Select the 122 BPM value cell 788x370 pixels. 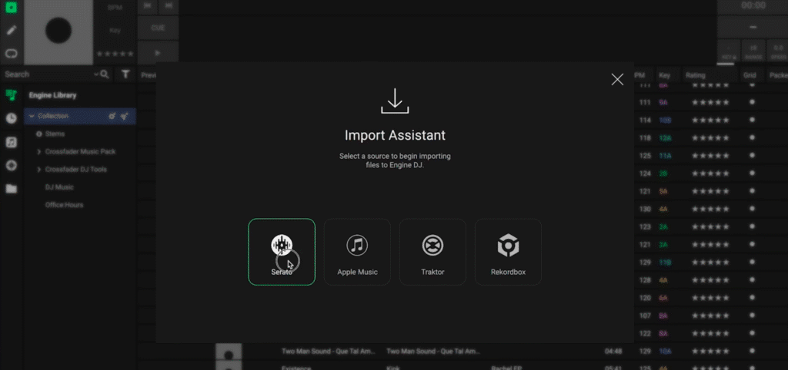[x=645, y=333]
